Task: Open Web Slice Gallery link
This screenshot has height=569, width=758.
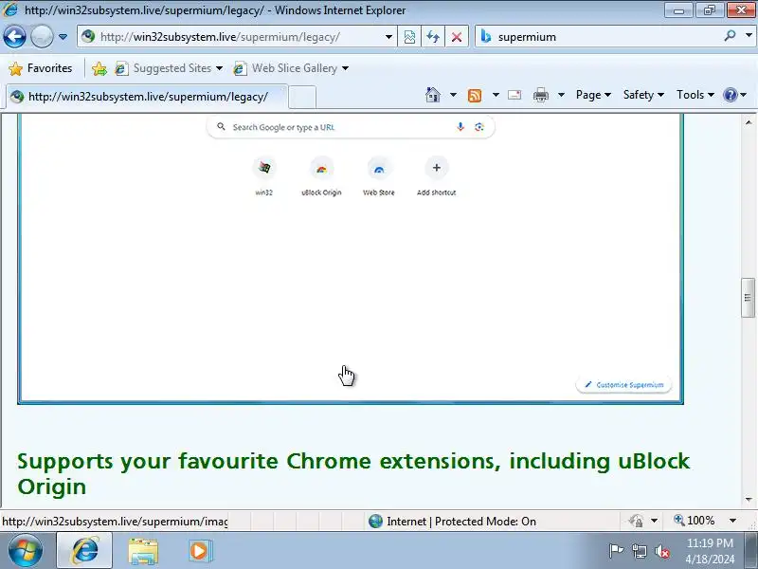Action: pos(291,68)
